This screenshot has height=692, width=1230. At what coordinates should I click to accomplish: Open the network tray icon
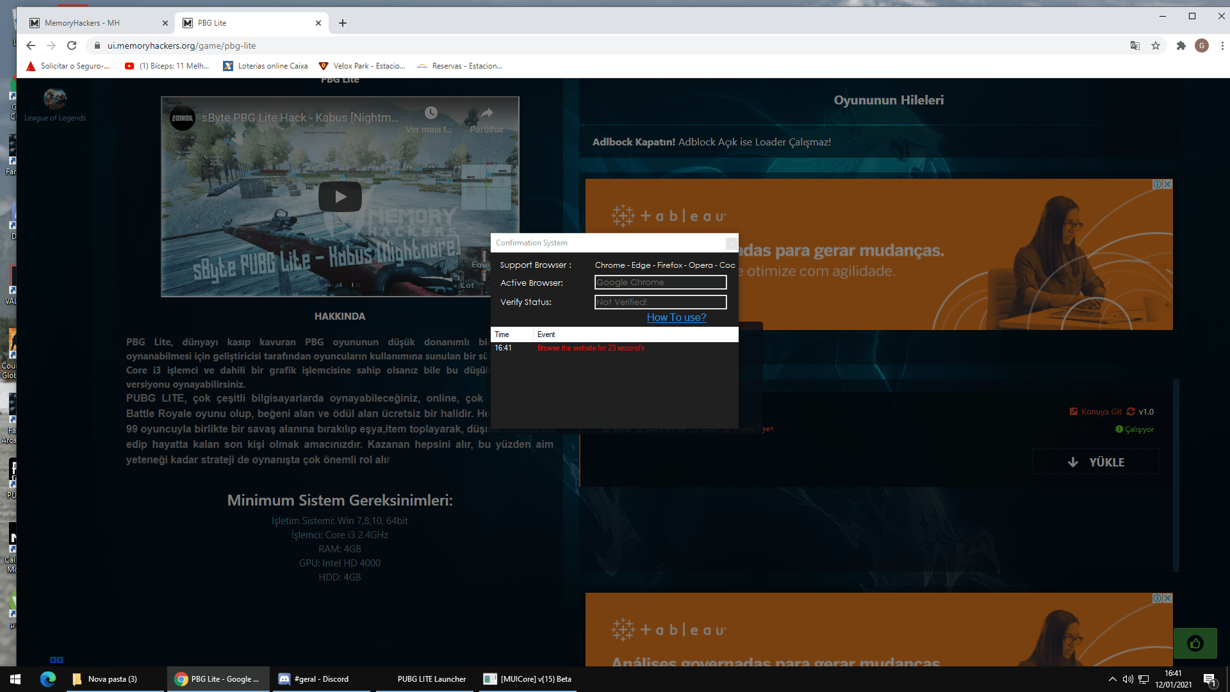(1144, 679)
